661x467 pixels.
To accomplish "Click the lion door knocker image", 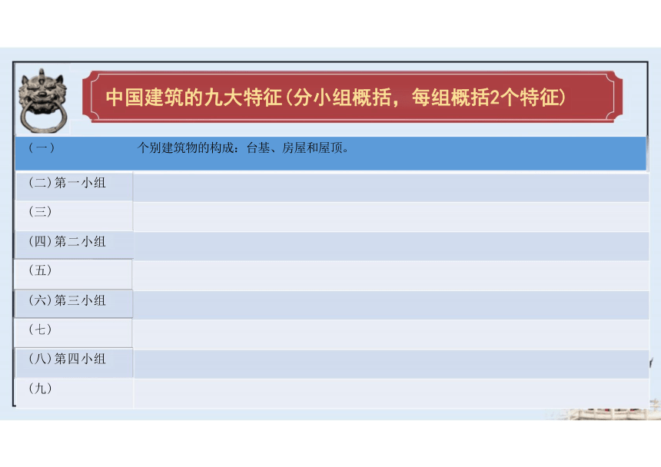I will tap(43, 101).
